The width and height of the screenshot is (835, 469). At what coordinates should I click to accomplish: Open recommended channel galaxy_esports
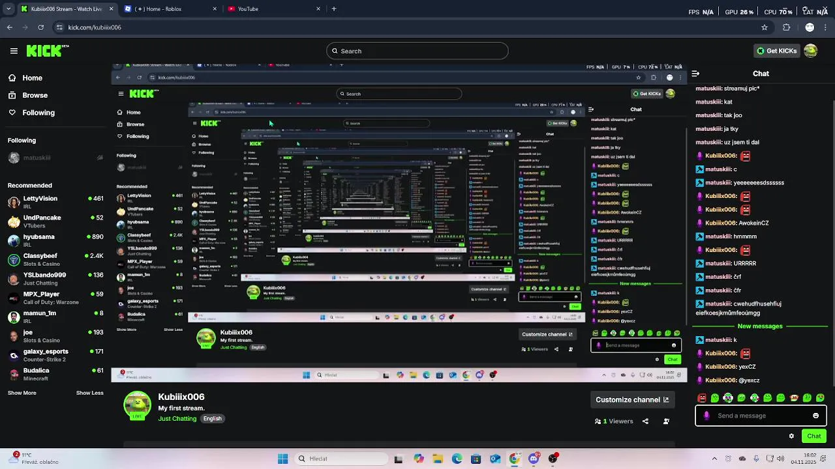click(x=55, y=355)
